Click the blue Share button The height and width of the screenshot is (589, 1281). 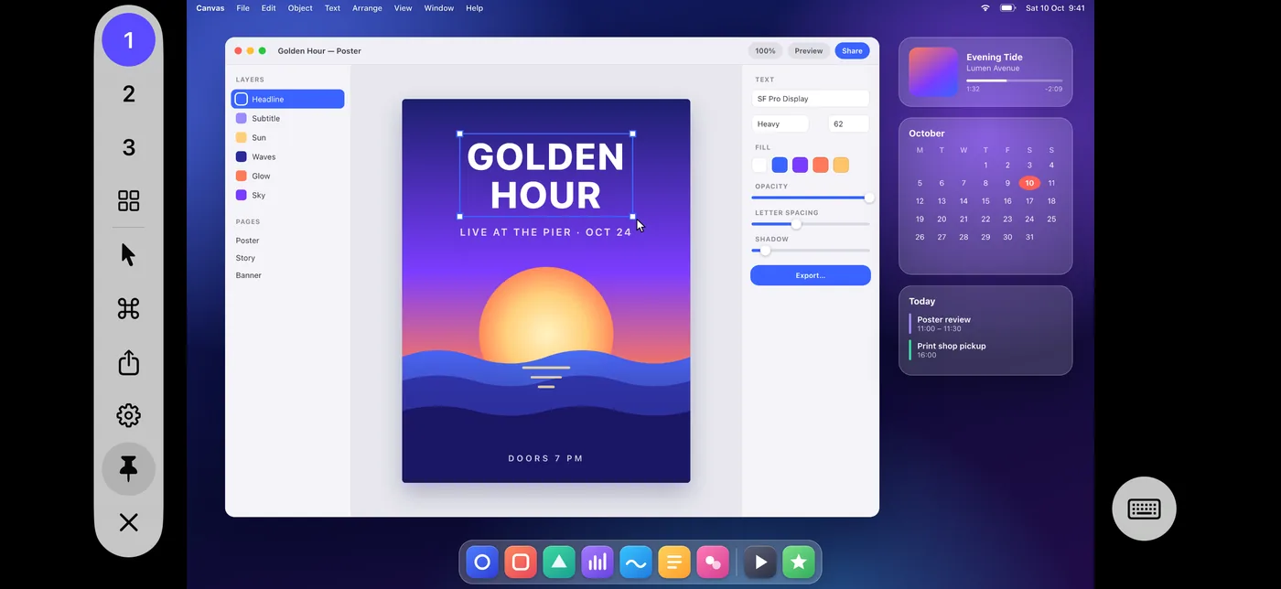pyautogui.click(x=852, y=51)
